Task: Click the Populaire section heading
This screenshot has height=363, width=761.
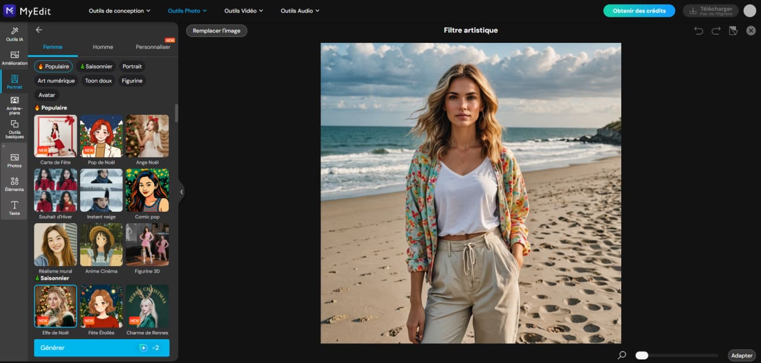Action: click(x=51, y=108)
